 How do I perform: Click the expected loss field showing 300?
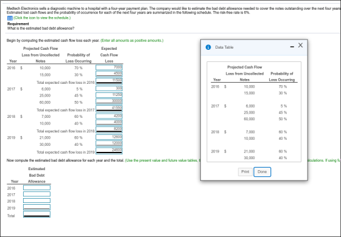point(109,88)
